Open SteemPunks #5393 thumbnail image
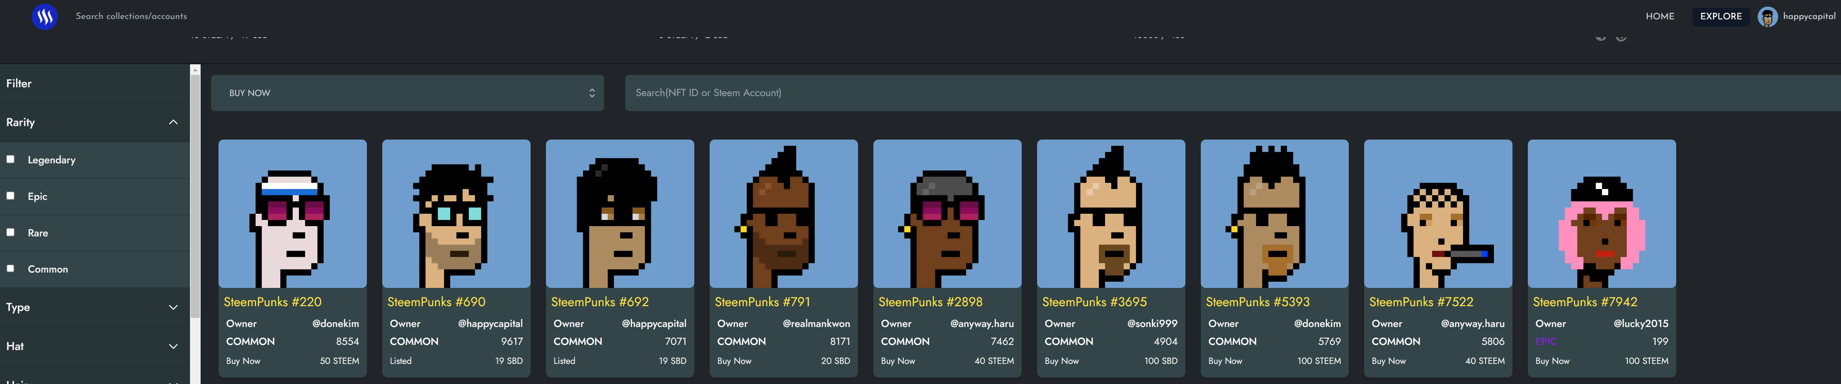Screen dimensions: 1841x384 tap(1274, 214)
